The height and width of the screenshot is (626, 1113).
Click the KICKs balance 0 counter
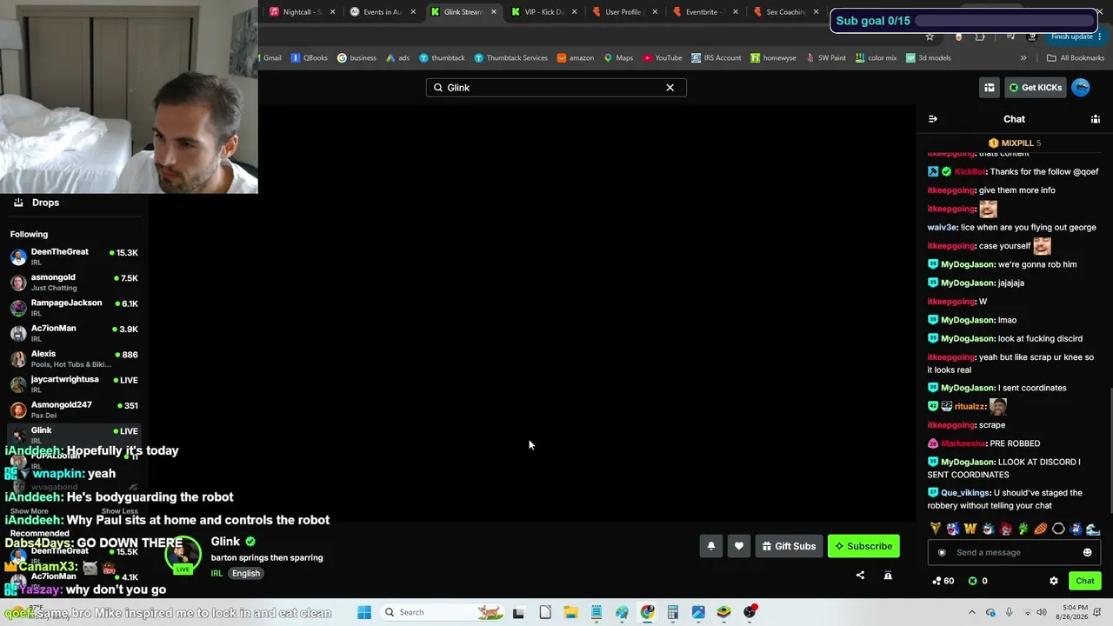pos(978,581)
